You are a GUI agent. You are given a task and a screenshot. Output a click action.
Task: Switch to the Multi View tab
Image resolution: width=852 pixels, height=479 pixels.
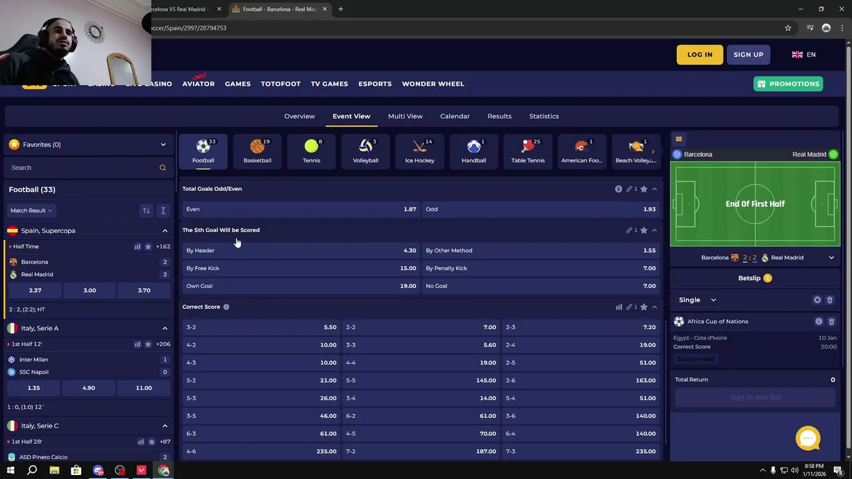[405, 116]
